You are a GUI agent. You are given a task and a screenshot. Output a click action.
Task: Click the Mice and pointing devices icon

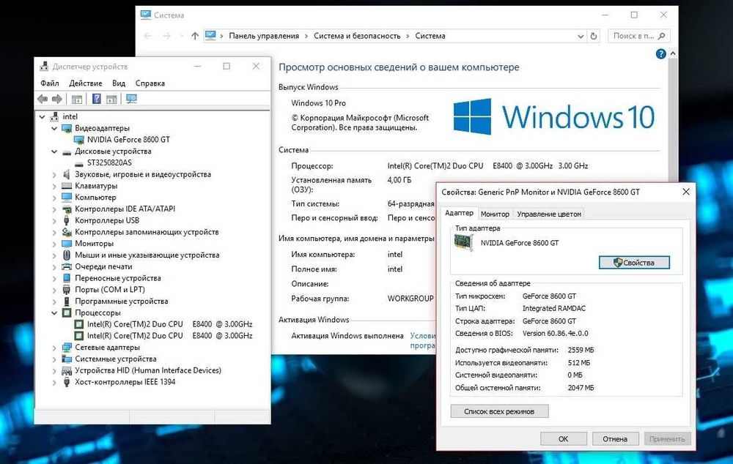point(67,255)
